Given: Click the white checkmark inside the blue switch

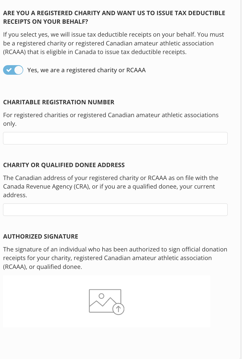Looking at the screenshot, I should click(x=9, y=70).
